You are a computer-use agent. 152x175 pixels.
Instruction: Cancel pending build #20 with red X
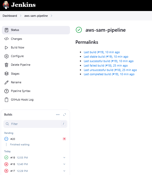(x=64, y=139)
